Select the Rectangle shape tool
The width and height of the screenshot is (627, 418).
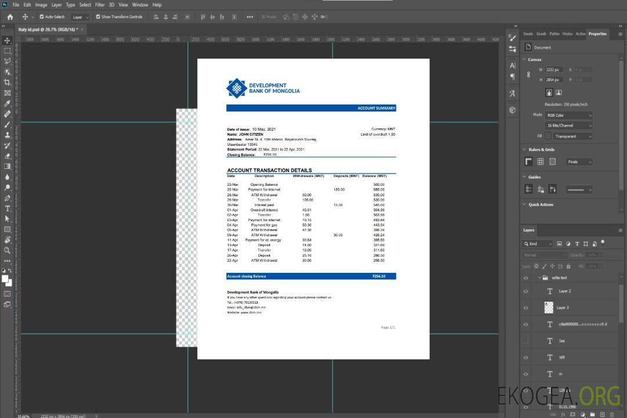click(x=7, y=229)
